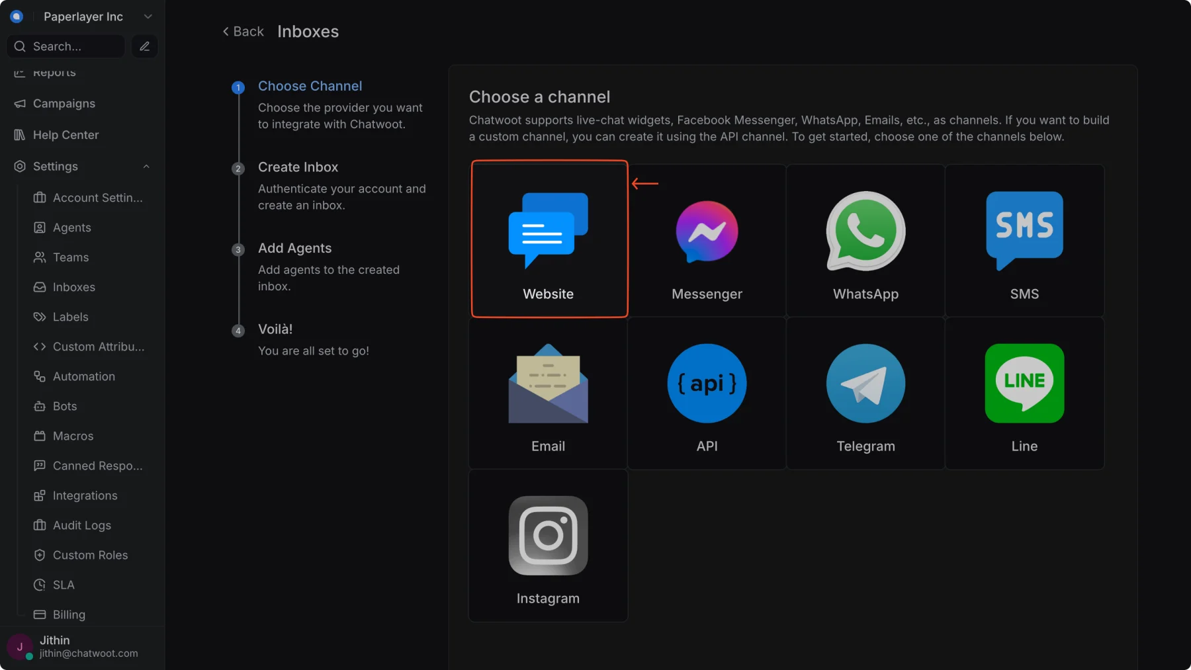Select the API channel icon
The image size is (1191, 670).
click(x=707, y=383)
